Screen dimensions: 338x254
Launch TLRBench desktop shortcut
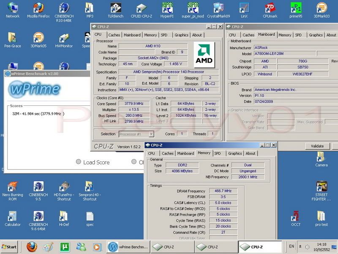tap(115, 10)
